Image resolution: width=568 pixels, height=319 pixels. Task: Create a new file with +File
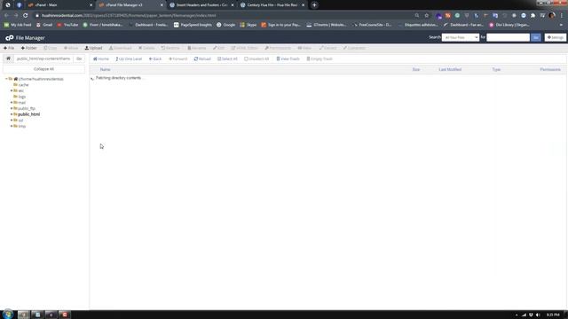click(9, 48)
